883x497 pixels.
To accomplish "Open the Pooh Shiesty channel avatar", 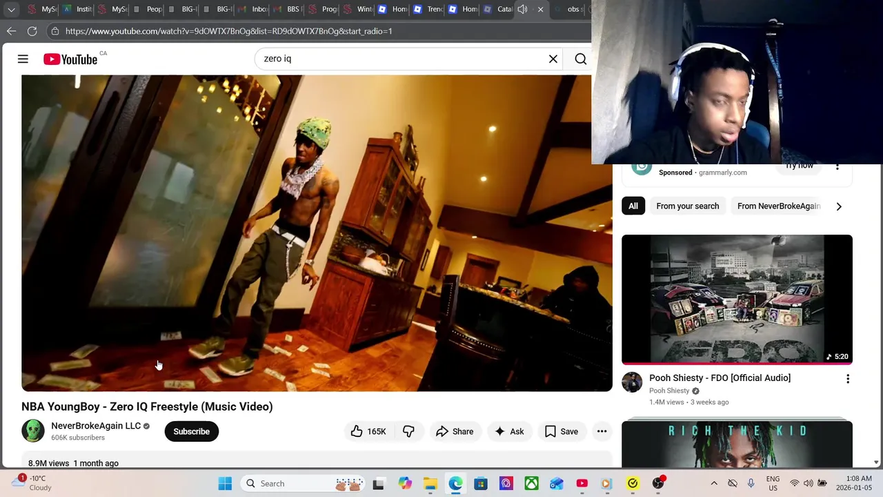I will (632, 382).
